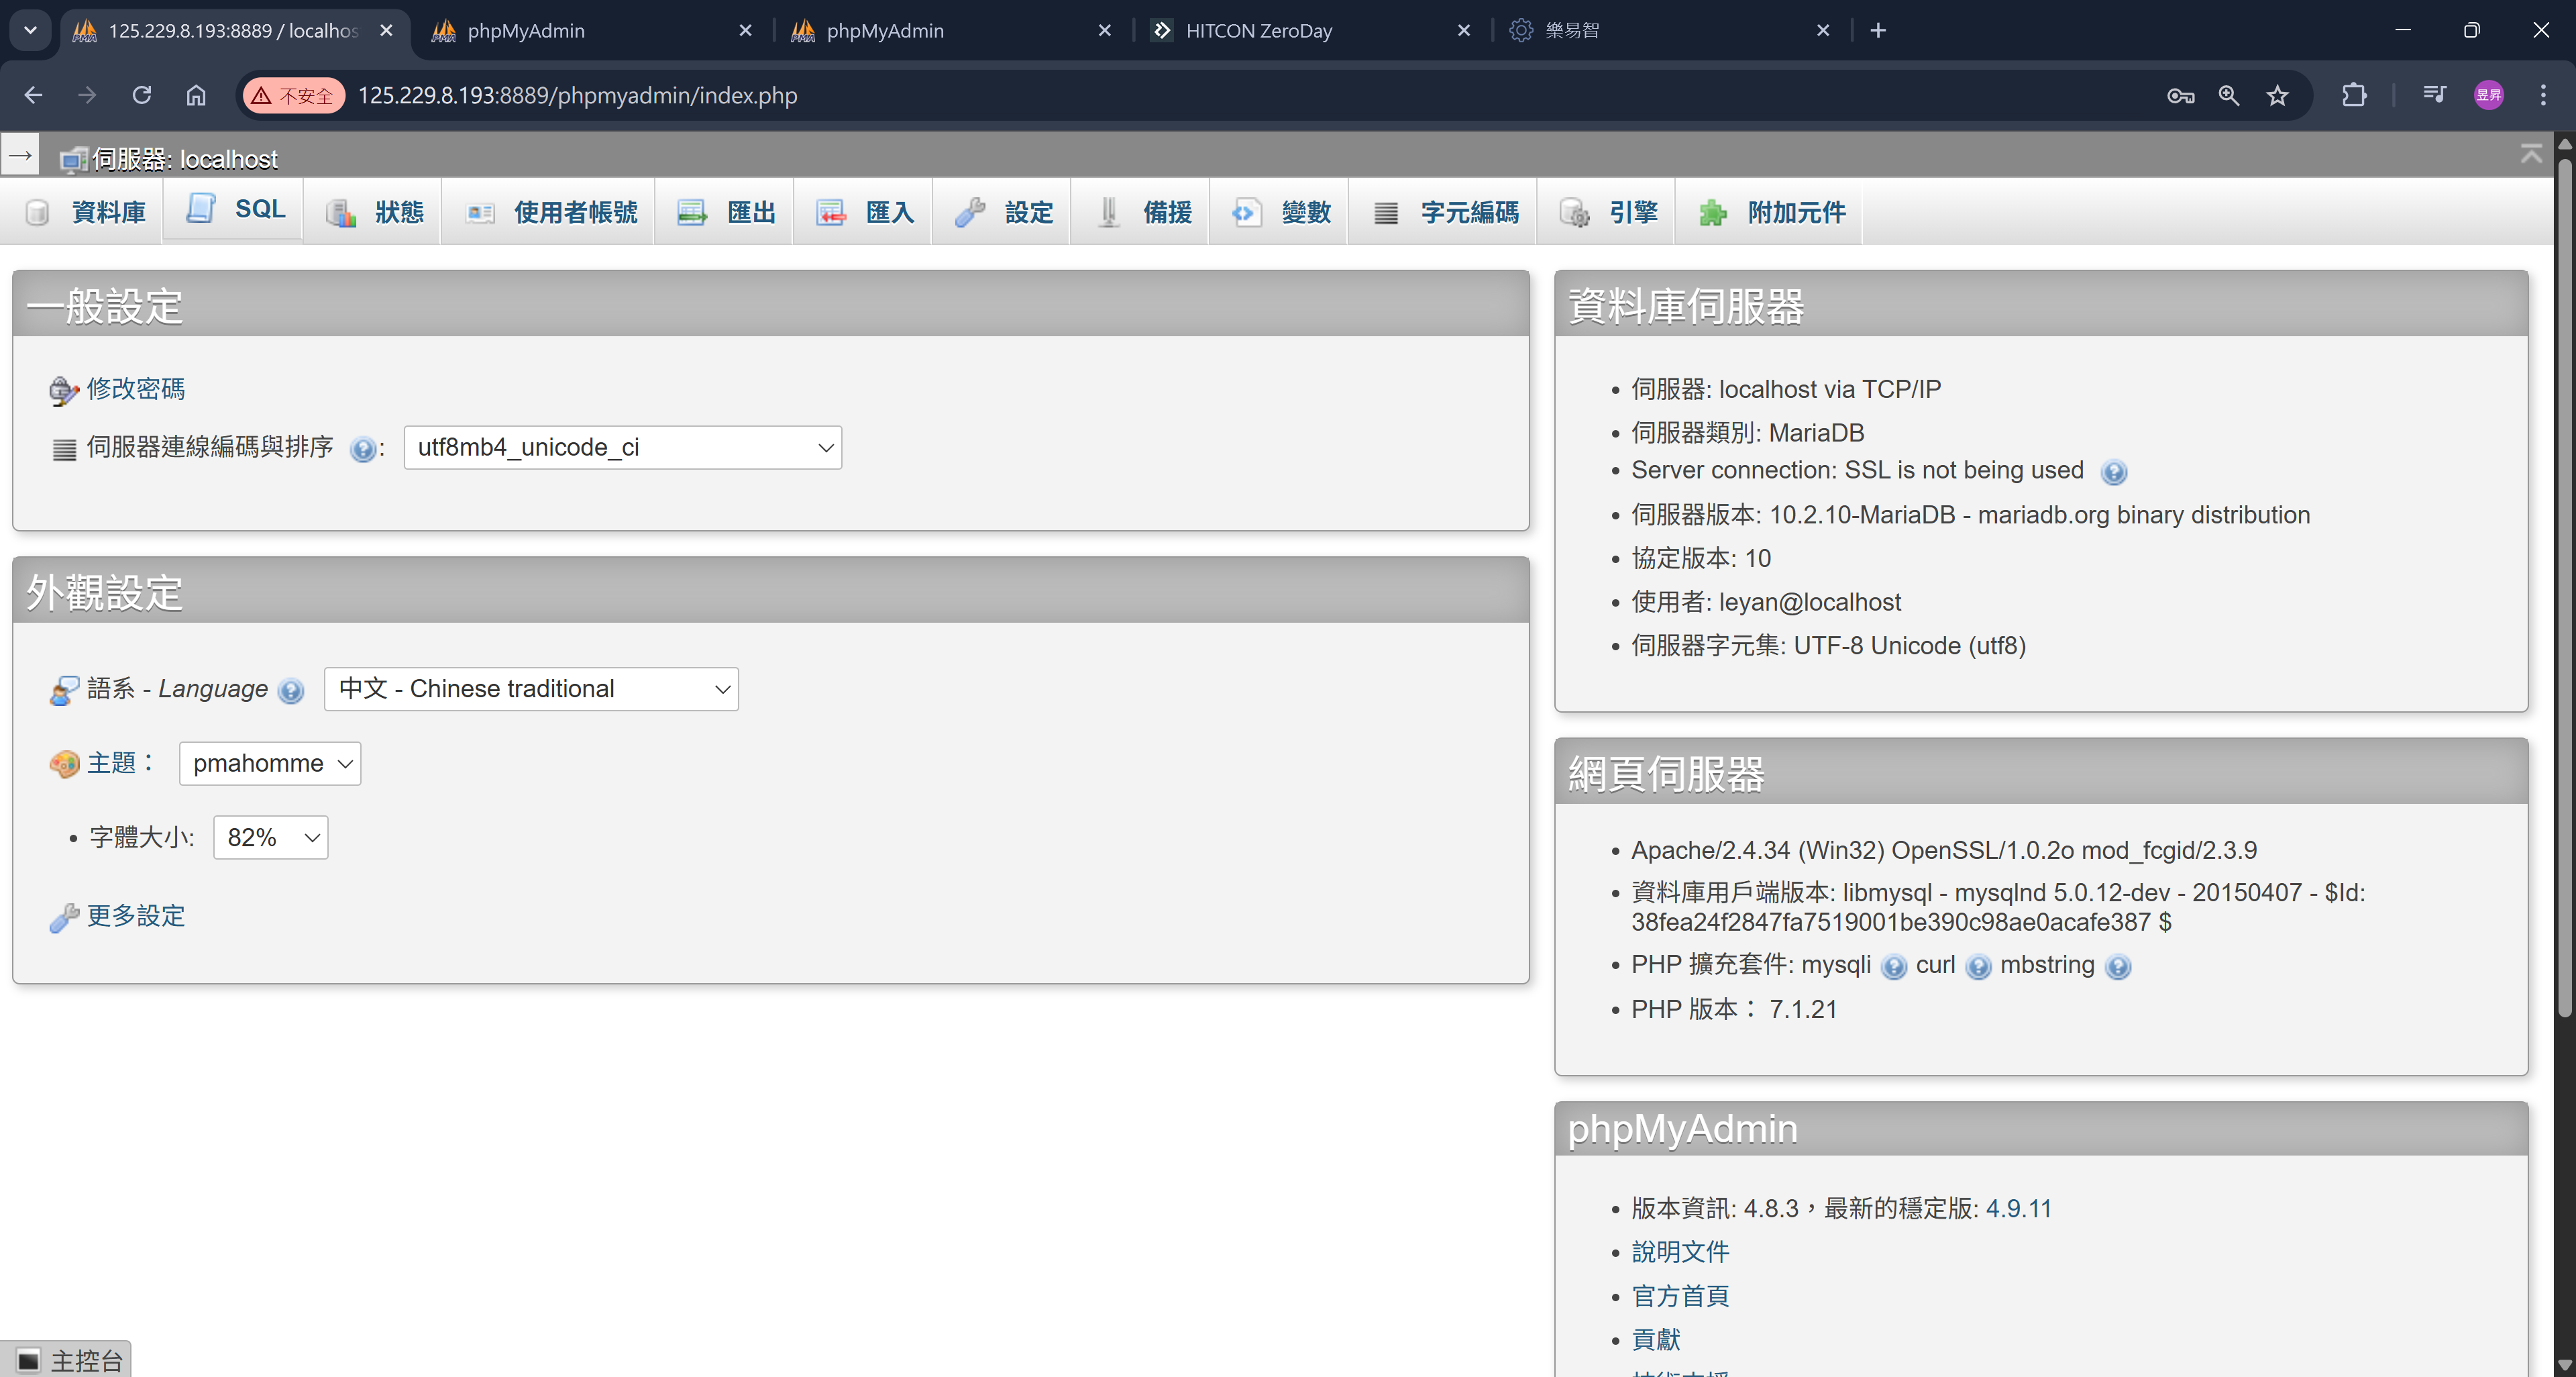Screen dimensions: 2576x1377
Task: Close the 樂易智 tab
Action: 1823,30
